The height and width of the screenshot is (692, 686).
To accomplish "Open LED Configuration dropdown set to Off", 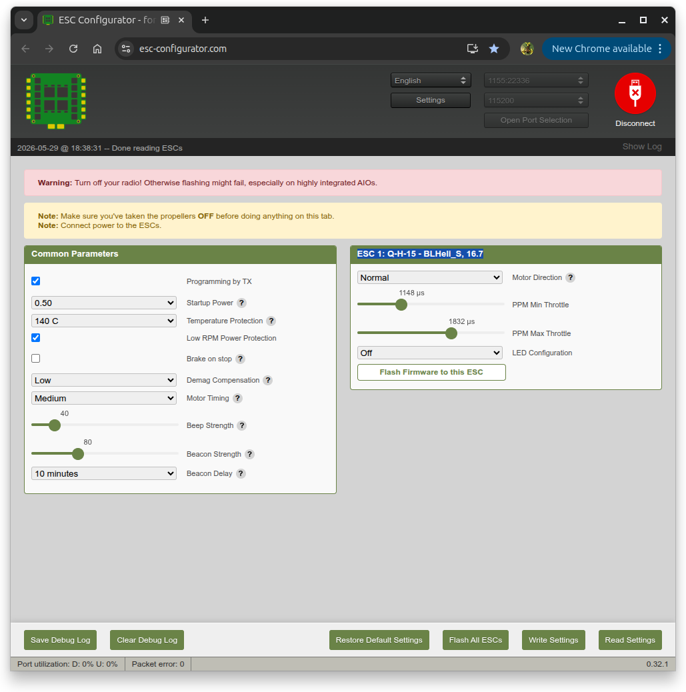I will pos(429,353).
